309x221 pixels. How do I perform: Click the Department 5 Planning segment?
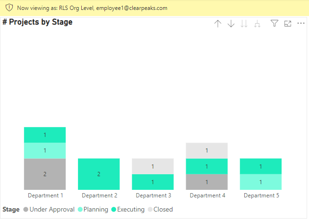[x=260, y=182]
